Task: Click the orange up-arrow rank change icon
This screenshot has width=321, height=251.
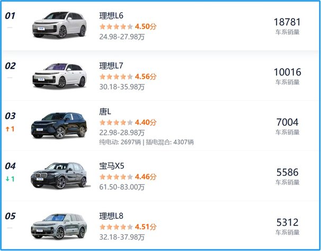Action: (8, 129)
